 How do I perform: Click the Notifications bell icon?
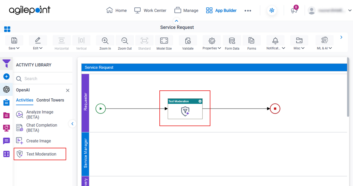pyautogui.click(x=275, y=41)
